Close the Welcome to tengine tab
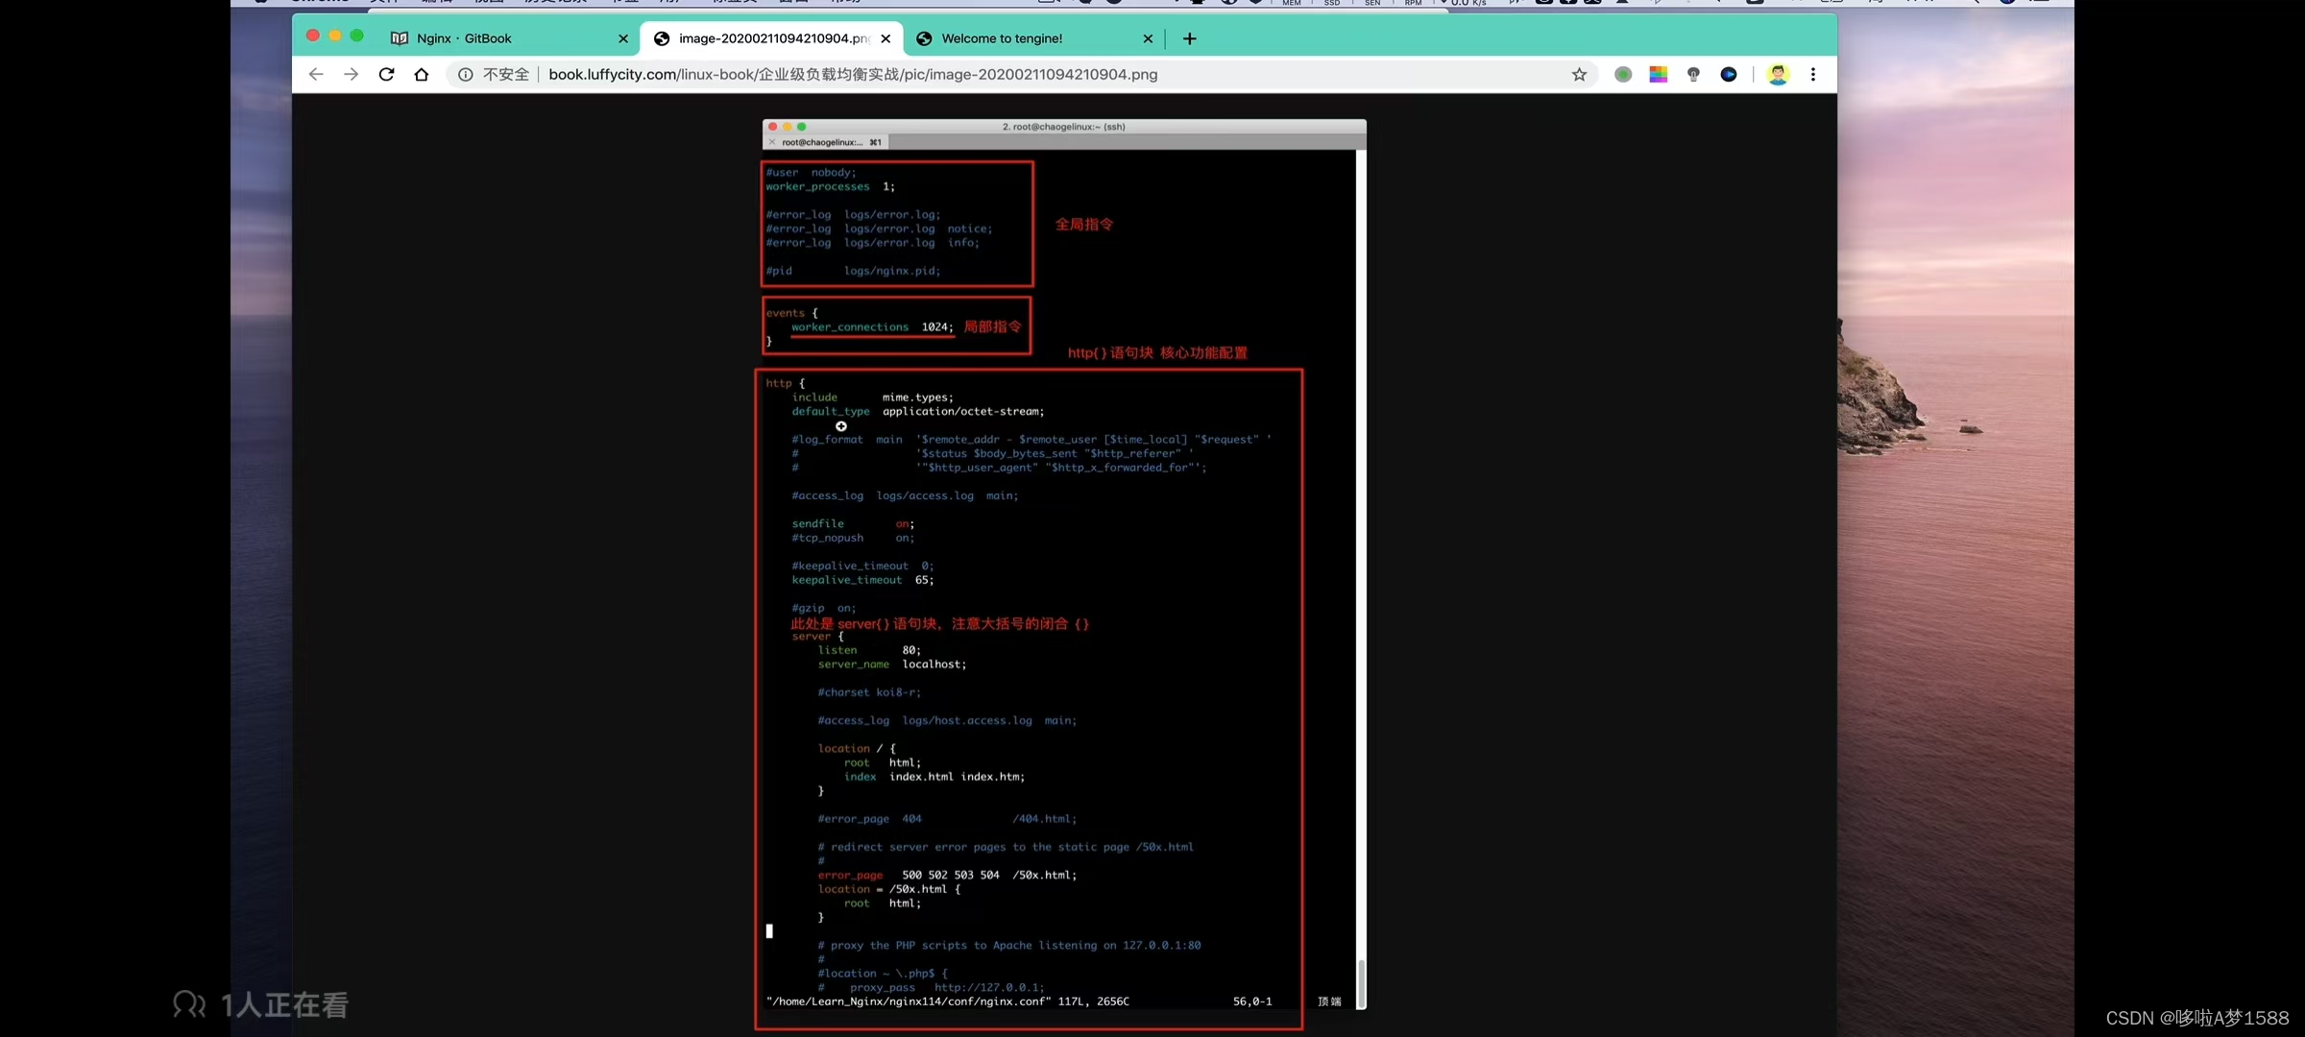 (x=1148, y=38)
